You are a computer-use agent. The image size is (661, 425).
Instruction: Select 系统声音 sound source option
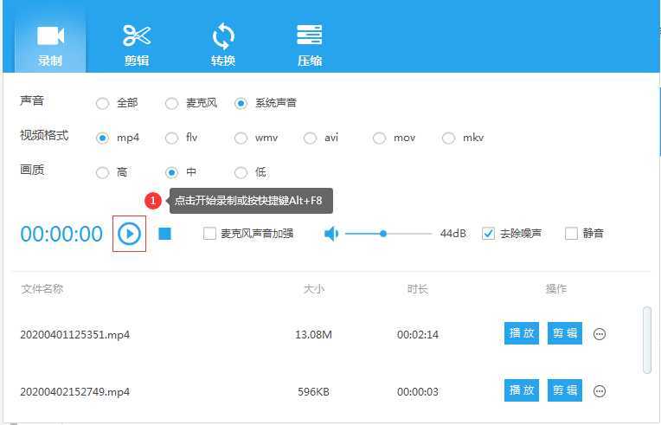[x=241, y=103]
